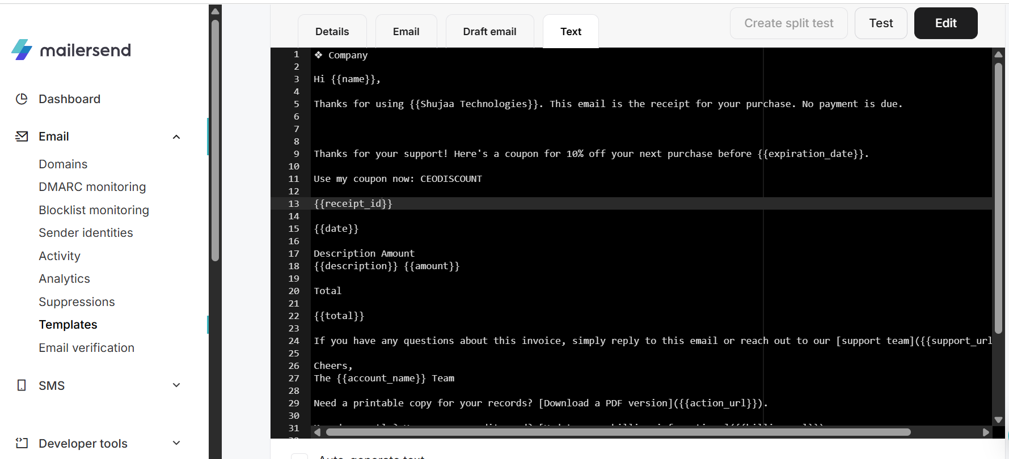The image size is (1009, 459).
Task: Click the 'Total' line in editor
Action: tap(328, 291)
